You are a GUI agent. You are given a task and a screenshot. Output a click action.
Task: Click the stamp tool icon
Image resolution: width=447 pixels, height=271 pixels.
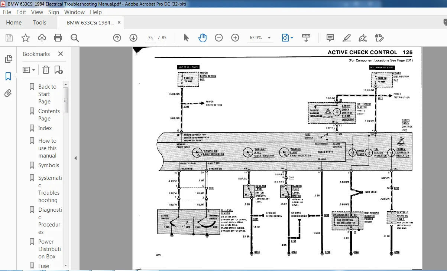pos(379,38)
